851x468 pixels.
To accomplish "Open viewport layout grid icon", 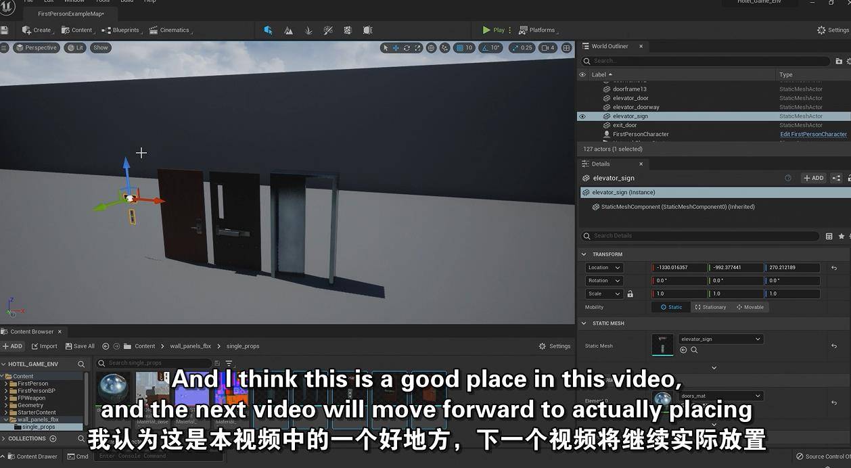I will coord(567,47).
